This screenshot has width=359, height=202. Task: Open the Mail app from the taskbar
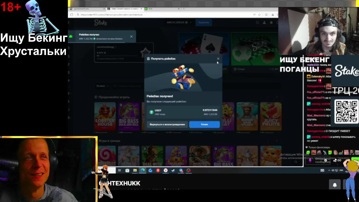[x=150, y=170]
